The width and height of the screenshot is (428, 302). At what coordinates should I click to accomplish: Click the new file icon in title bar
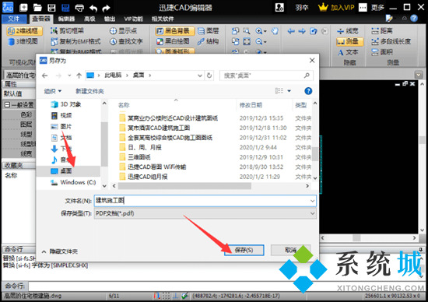click(x=23, y=8)
